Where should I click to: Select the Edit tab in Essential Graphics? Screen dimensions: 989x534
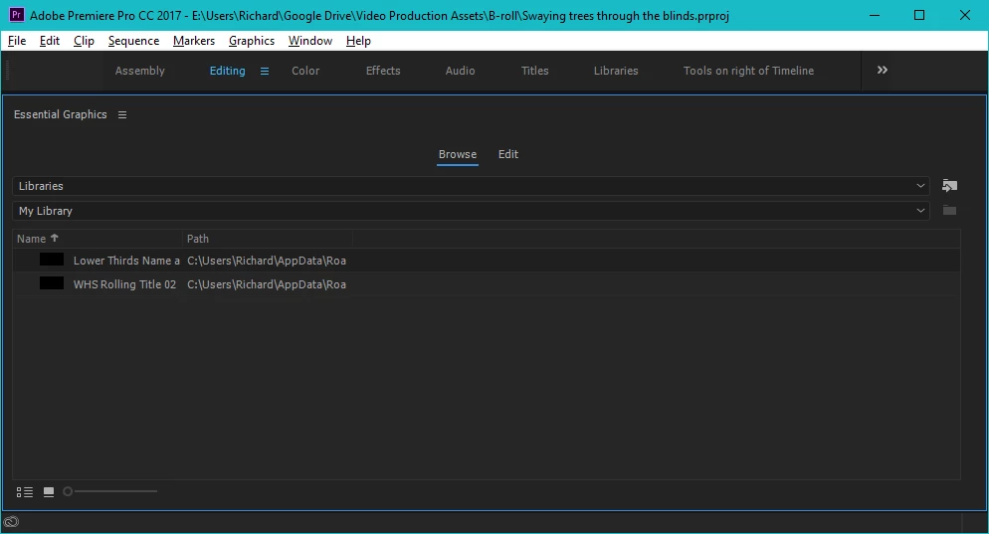(508, 154)
